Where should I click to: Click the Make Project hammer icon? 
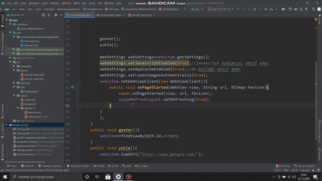tap(185, 9)
